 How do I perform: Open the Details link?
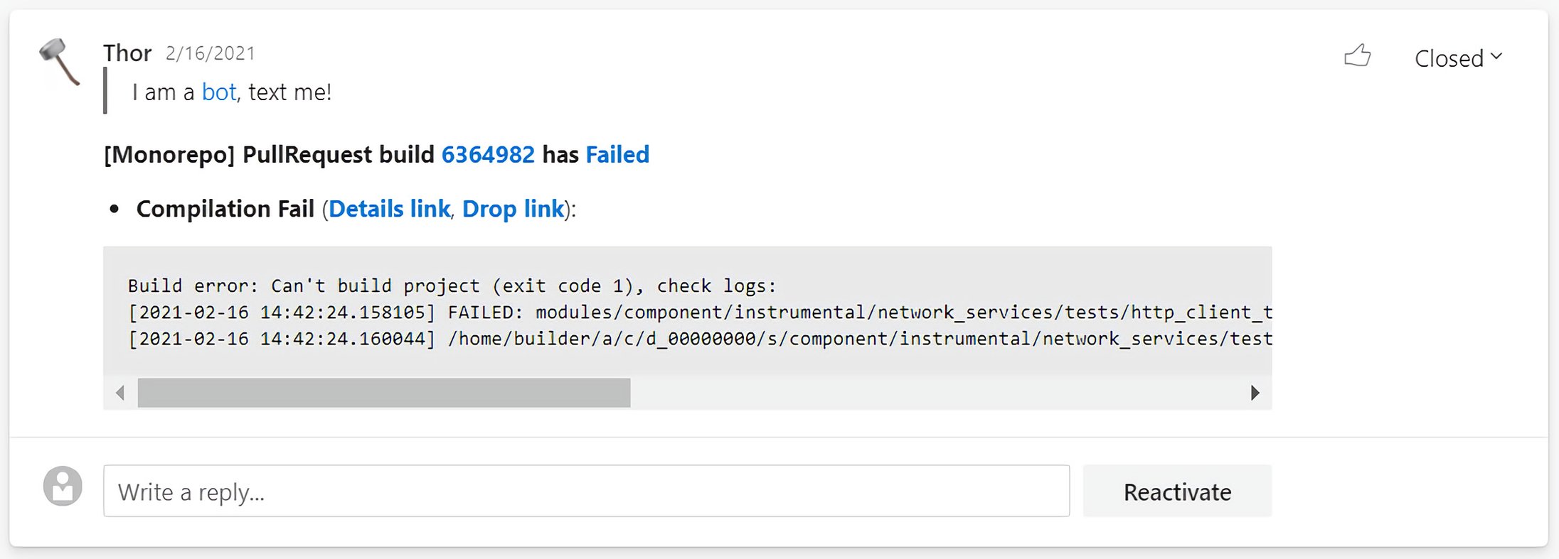coord(389,209)
